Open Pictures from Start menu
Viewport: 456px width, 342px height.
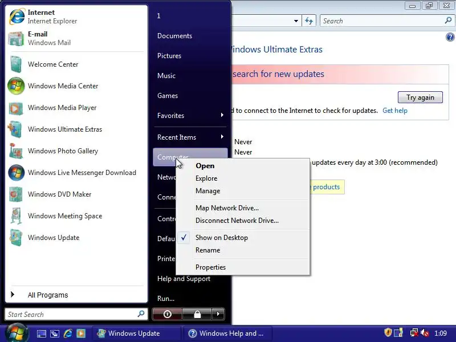pyautogui.click(x=169, y=56)
